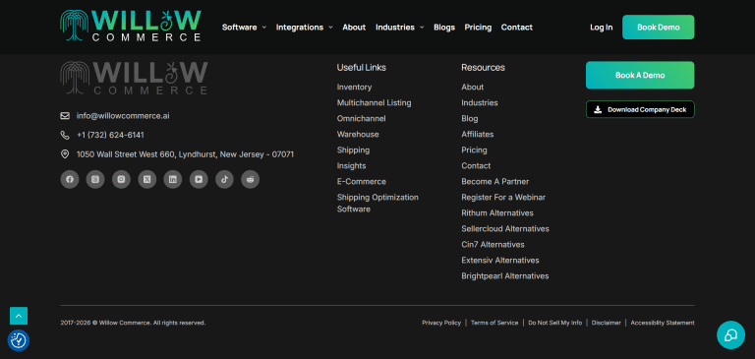Open the Insights link
This screenshot has width=755, height=359.
pos(352,166)
